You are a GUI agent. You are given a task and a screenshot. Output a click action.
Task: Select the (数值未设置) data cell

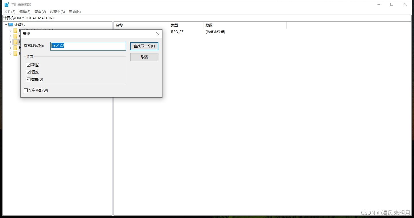point(215,32)
